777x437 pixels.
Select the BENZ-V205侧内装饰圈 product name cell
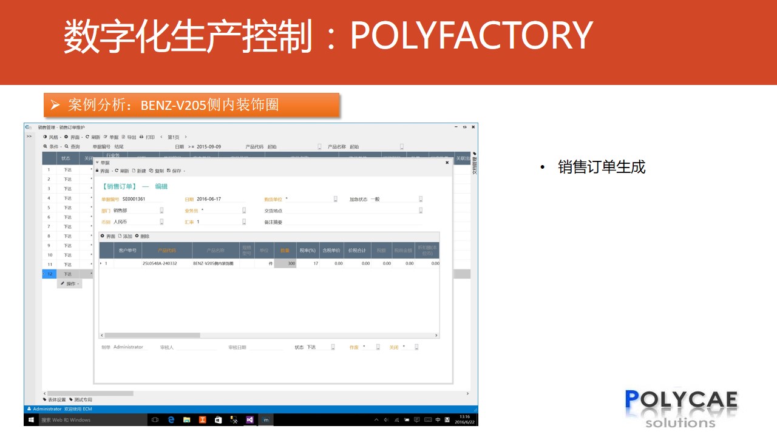(x=215, y=263)
